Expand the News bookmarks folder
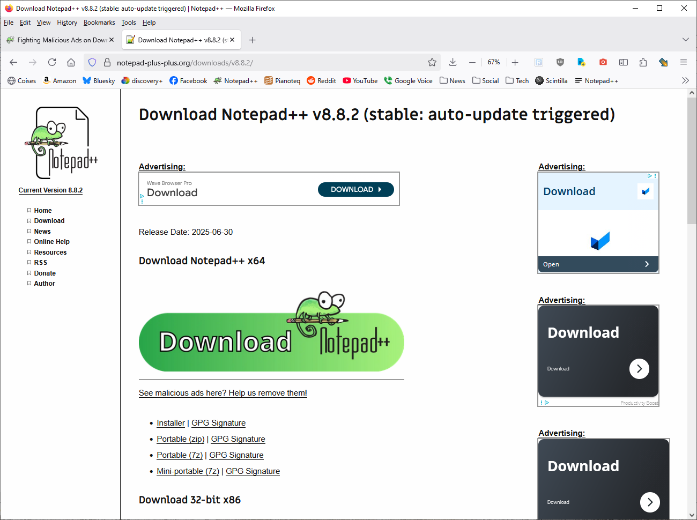The height and width of the screenshot is (520, 697). 453,80
